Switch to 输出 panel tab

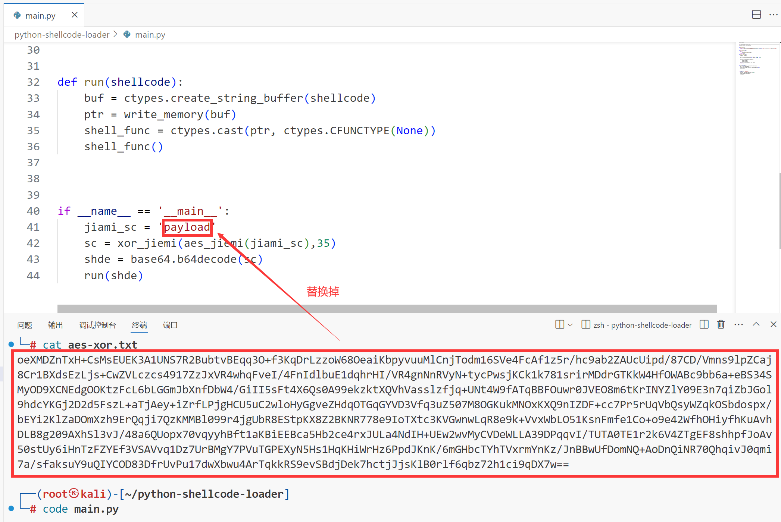(x=55, y=325)
